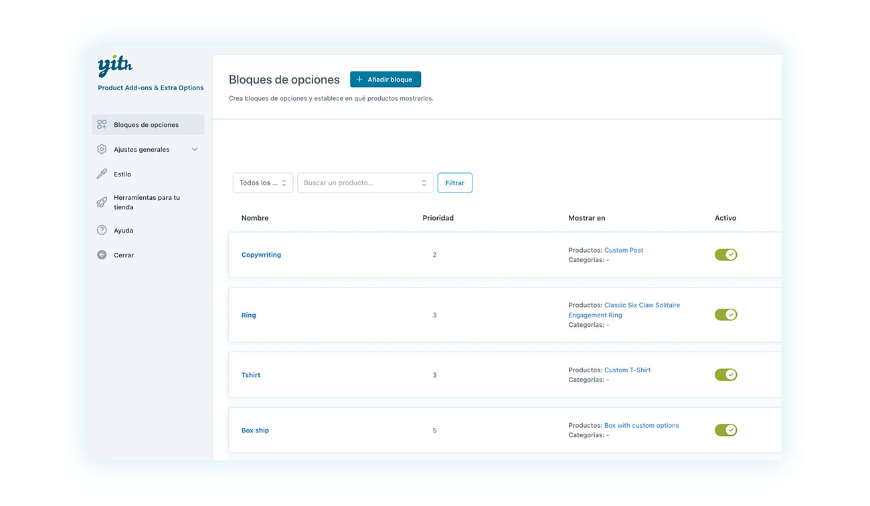Select the Estilo menu item
The width and height of the screenshot is (870, 506).
click(122, 174)
